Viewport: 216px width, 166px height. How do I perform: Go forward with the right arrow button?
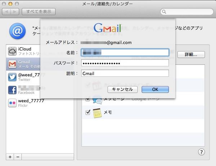coord(15,12)
